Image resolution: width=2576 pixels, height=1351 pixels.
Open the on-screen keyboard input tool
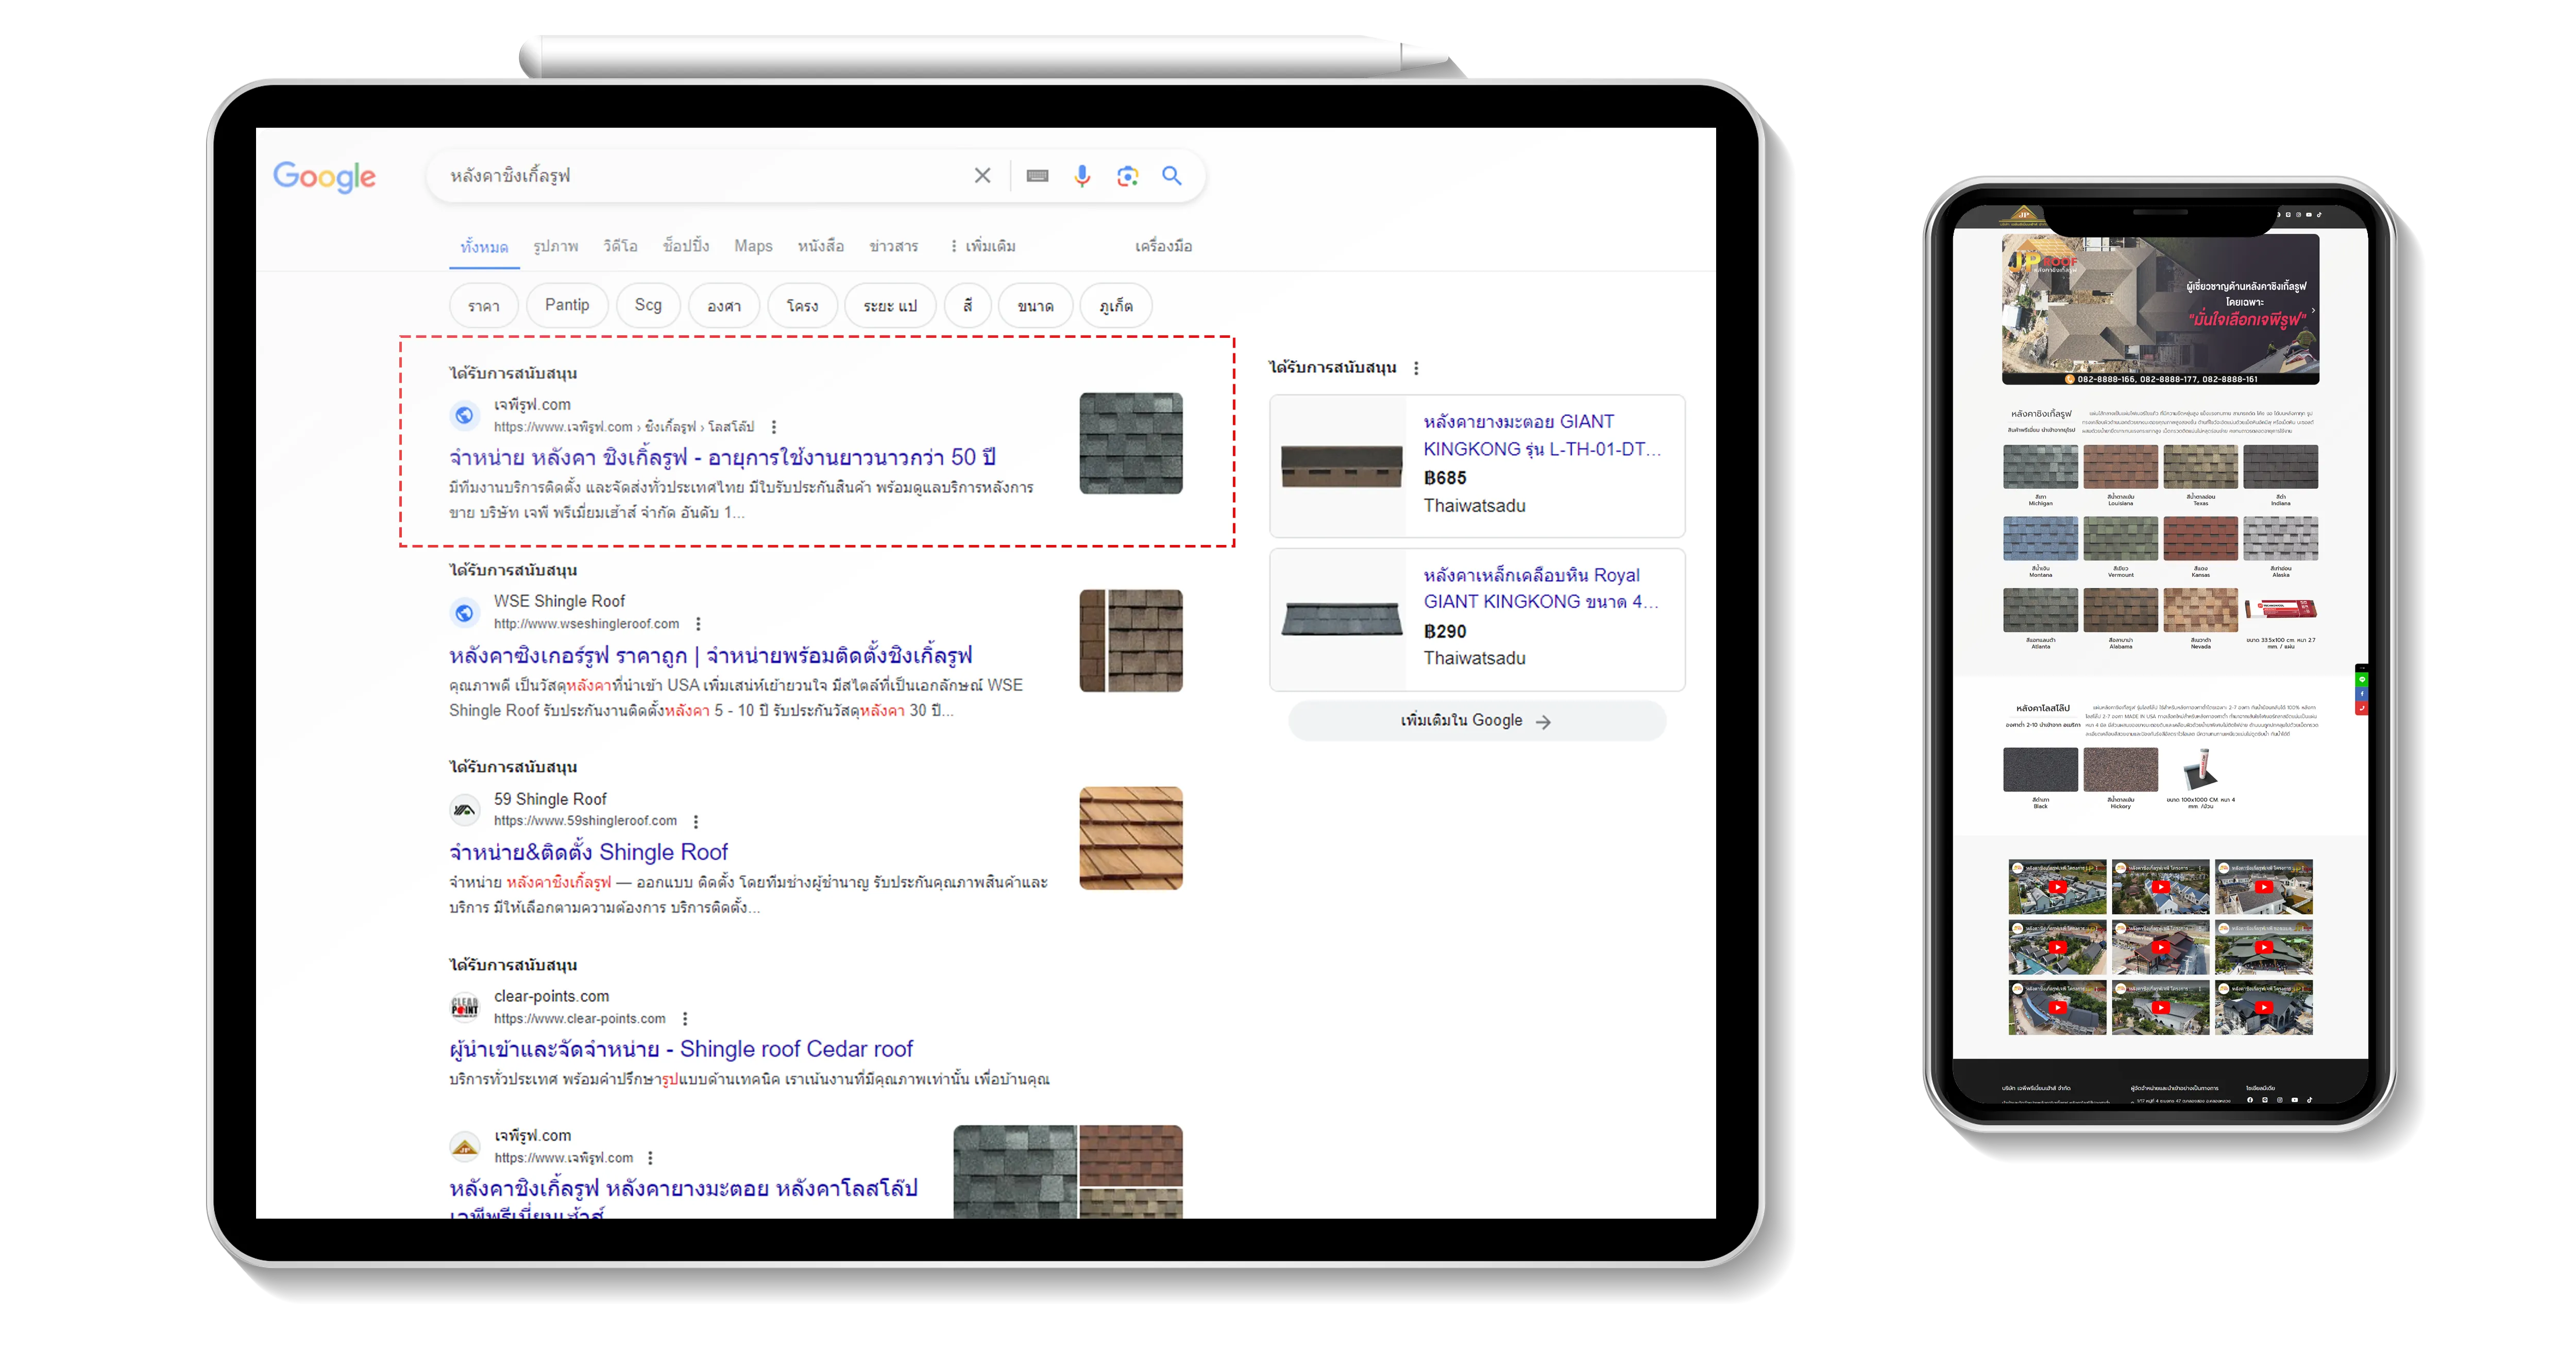[1037, 176]
